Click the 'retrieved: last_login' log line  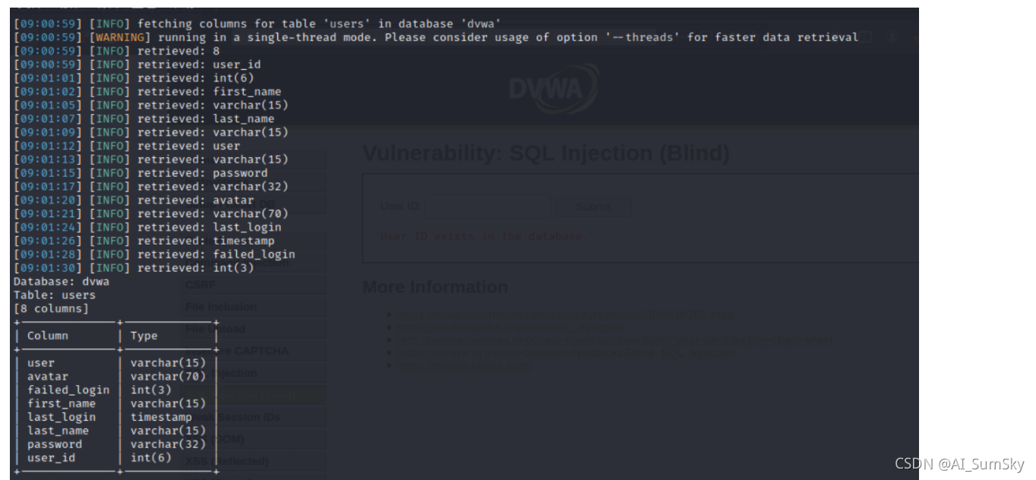pyautogui.click(x=147, y=227)
